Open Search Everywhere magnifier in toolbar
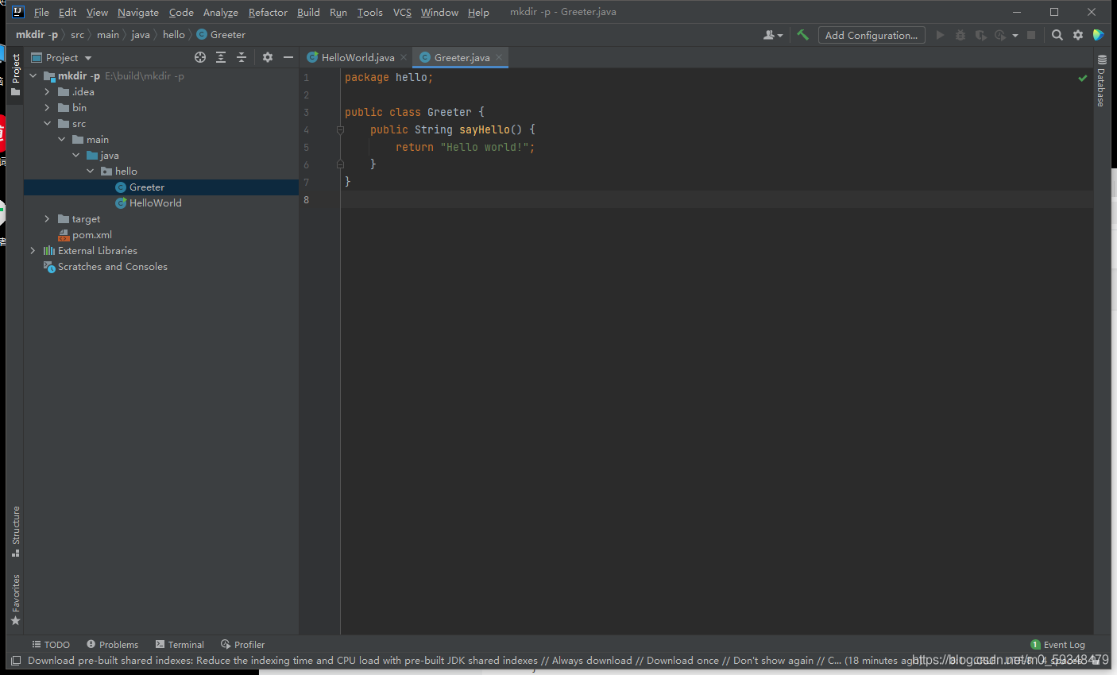 click(x=1057, y=35)
